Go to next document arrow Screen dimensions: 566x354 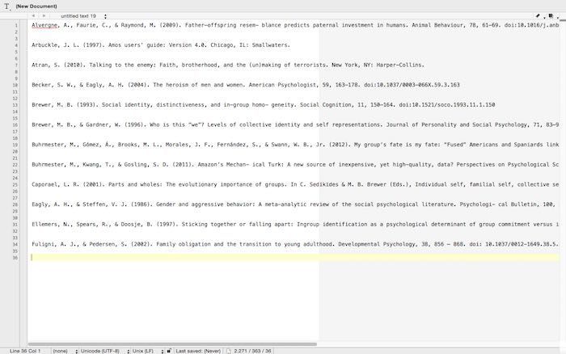(44, 16)
